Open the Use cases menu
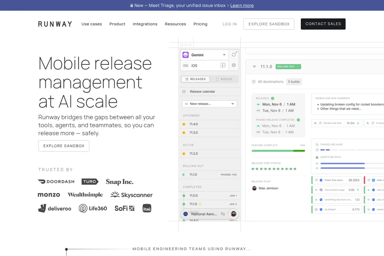 tap(92, 24)
